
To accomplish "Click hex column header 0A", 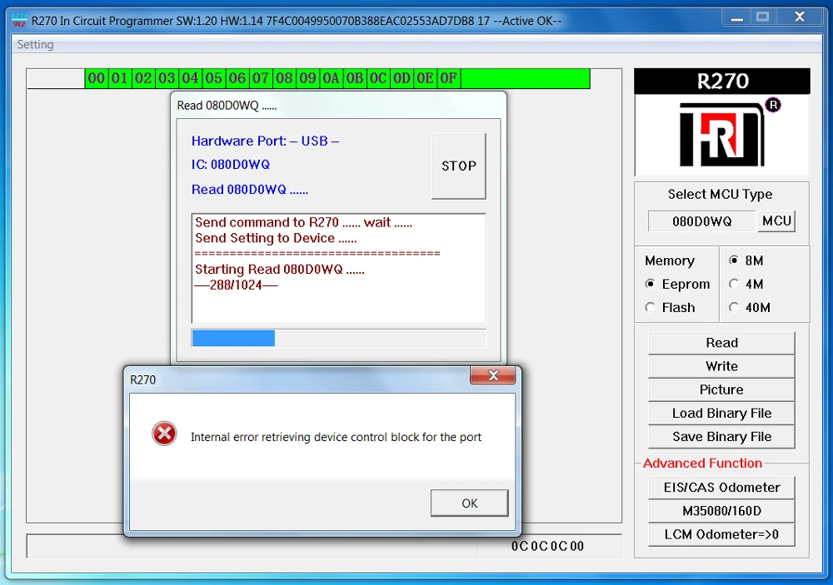I will coord(331,78).
